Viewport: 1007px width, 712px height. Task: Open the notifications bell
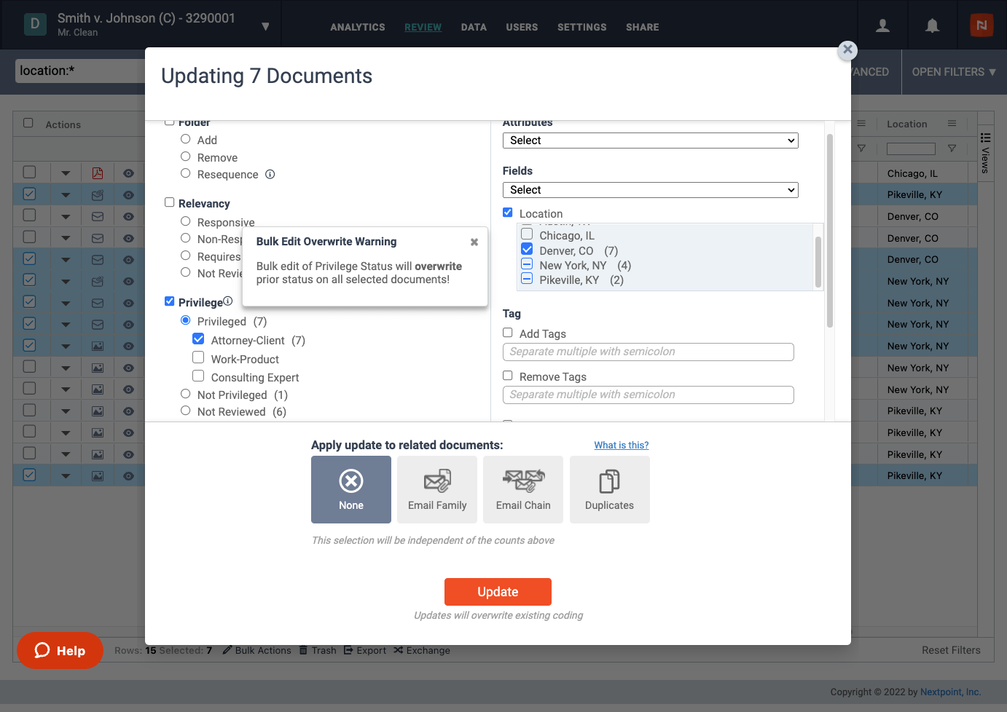pos(932,26)
